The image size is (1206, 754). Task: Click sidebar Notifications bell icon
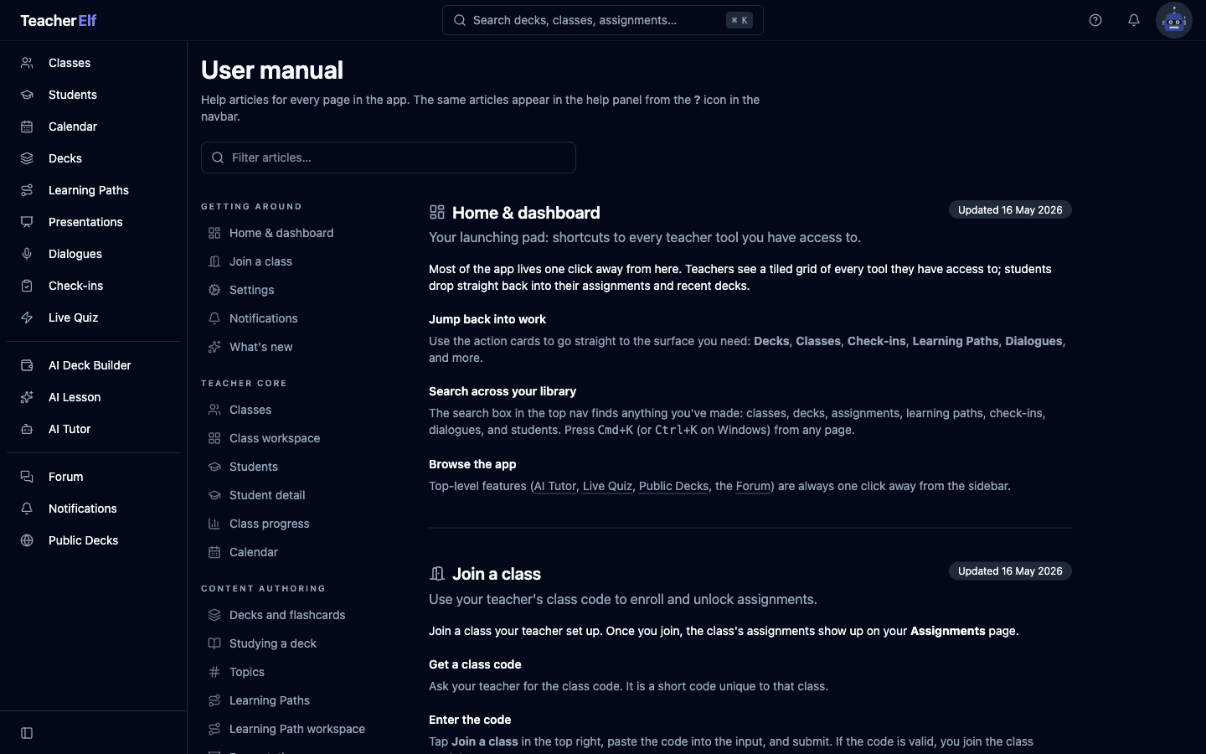[x=27, y=509]
